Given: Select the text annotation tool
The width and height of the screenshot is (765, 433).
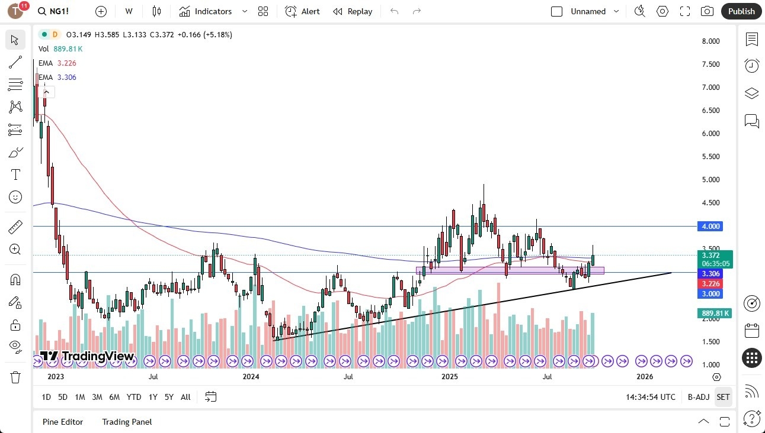Looking at the screenshot, I should 15,175.
